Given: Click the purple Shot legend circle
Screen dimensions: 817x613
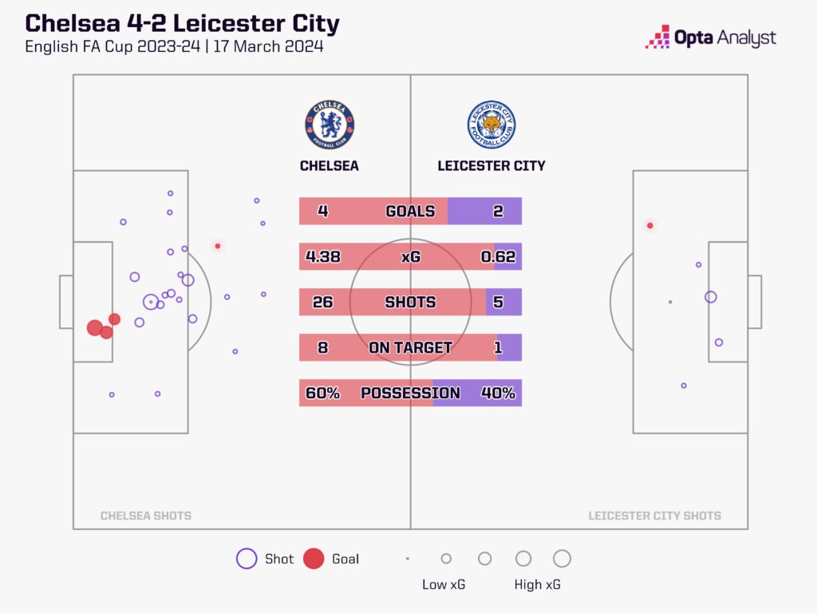Looking at the screenshot, I should coord(247,559).
